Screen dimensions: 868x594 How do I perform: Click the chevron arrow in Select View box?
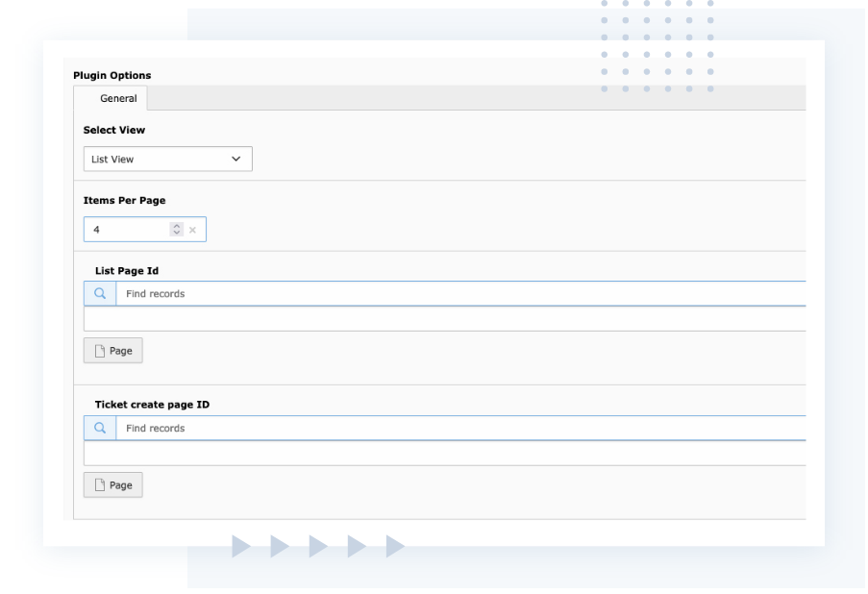click(236, 160)
